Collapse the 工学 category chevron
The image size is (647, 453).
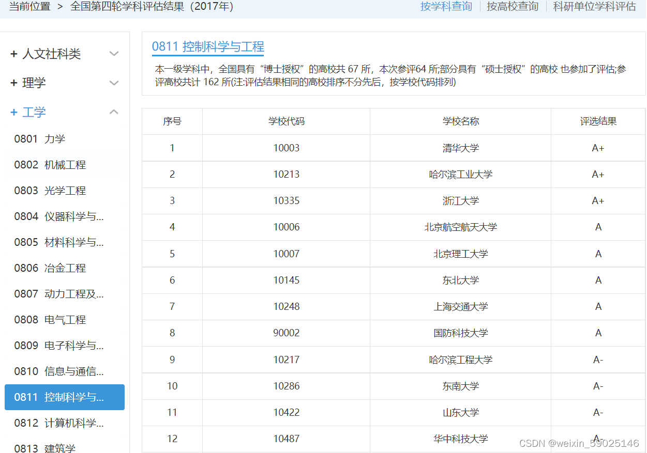click(x=114, y=112)
